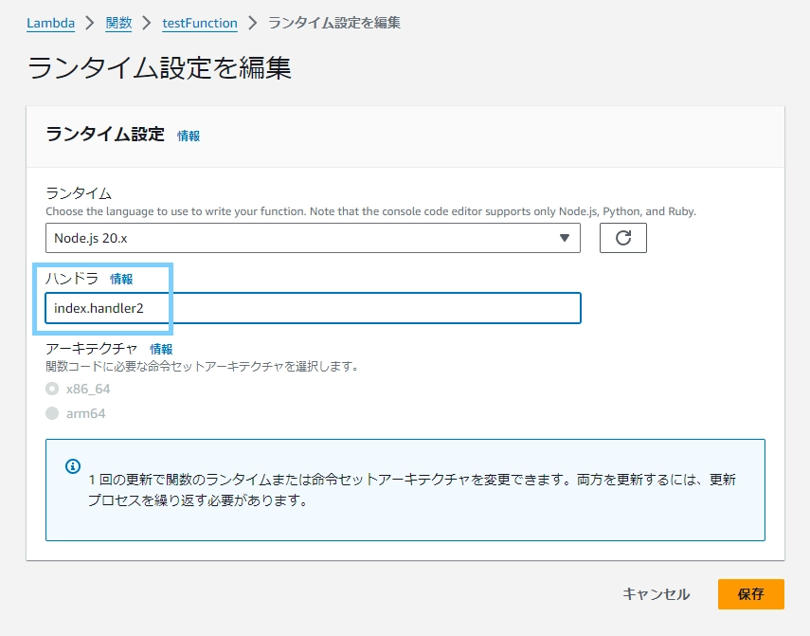Viewport: 810px width, 636px height.
Task: Open 情報 link next to ランタイム設定 heading
Action: [188, 136]
